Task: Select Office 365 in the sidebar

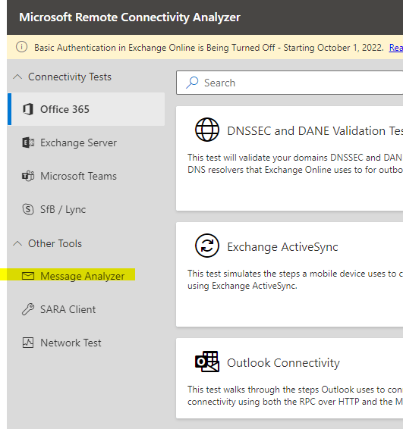Action: [87, 109]
